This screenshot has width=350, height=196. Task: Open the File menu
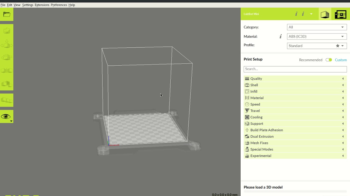coord(3,5)
